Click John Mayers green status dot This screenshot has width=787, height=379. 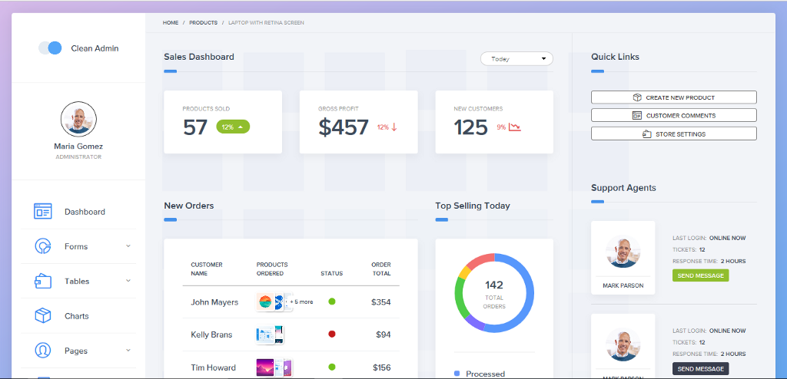332,302
